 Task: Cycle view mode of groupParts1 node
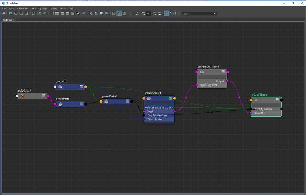(x=81, y=104)
